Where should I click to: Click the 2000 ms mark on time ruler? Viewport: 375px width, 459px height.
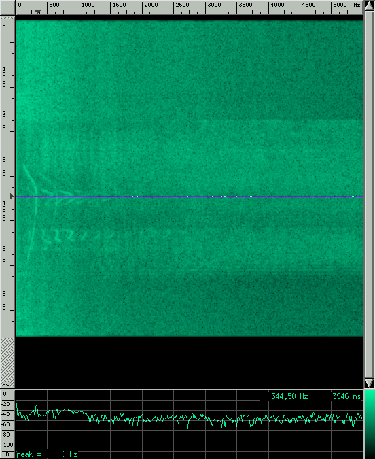click(x=4, y=121)
